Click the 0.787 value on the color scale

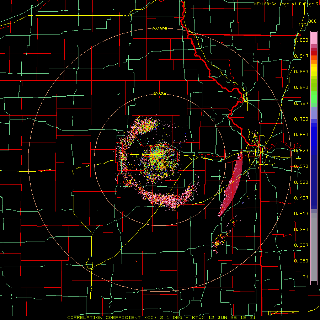point(301,103)
